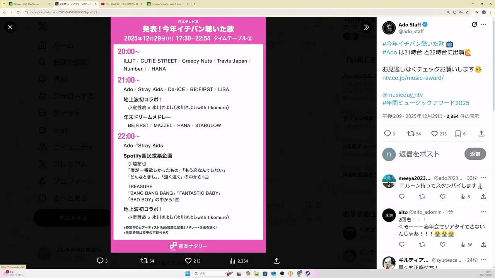View analytics of meeya2023 reply (8)

pyautogui.click(x=465, y=197)
